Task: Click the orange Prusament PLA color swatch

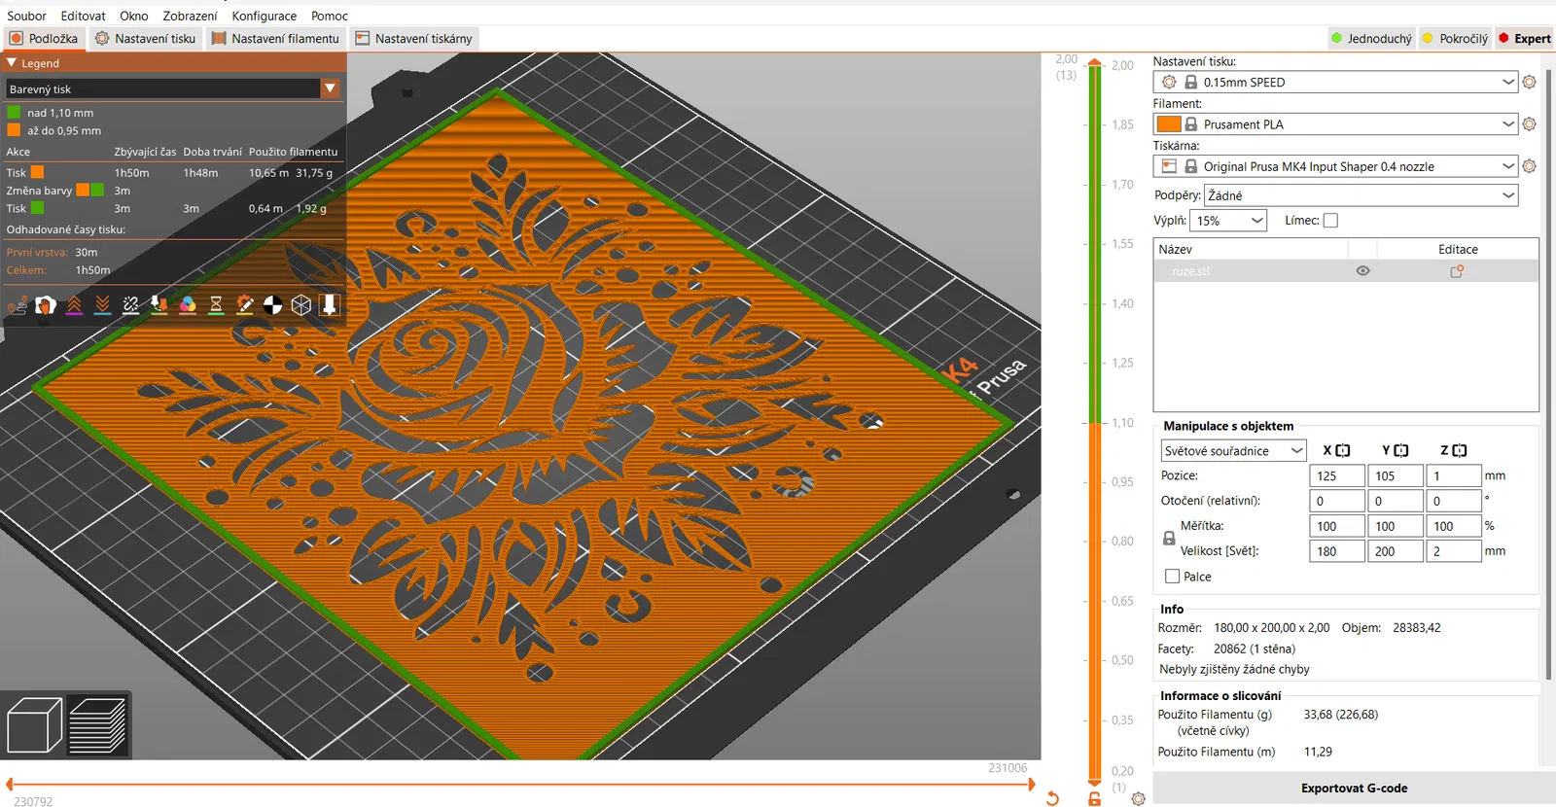Action: [x=1169, y=124]
